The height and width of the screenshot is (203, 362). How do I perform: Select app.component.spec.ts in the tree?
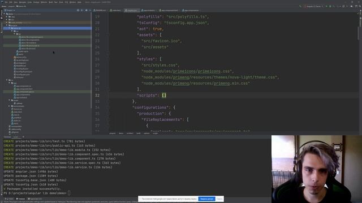(24, 91)
